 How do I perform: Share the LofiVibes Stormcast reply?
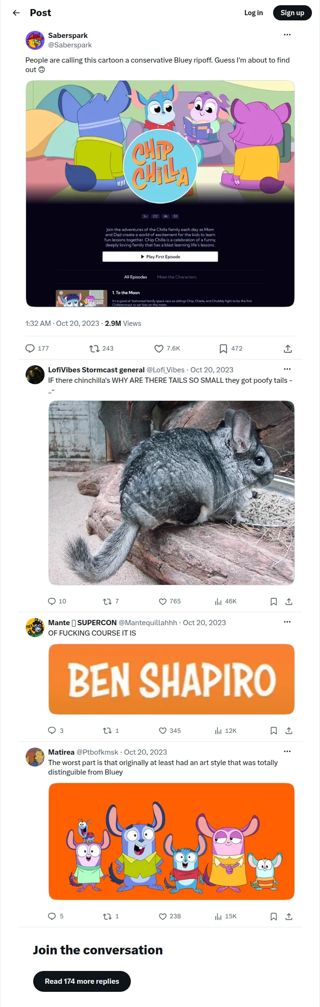289,601
